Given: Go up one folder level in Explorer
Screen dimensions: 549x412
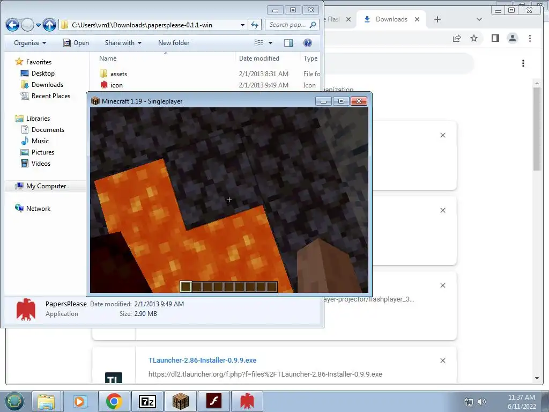Looking at the screenshot, I should click(49, 25).
